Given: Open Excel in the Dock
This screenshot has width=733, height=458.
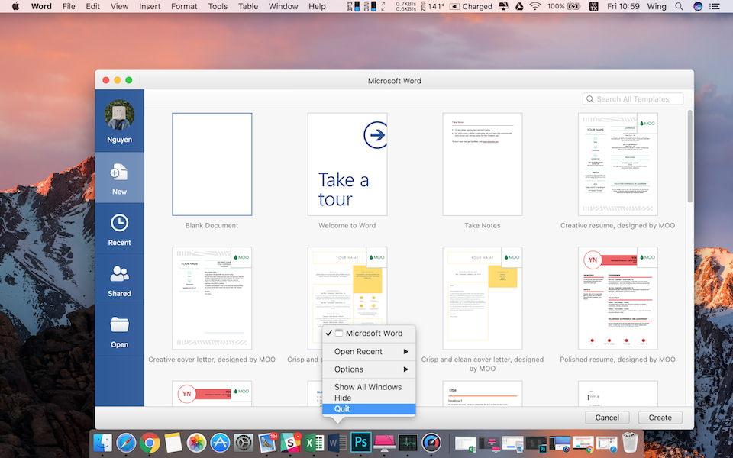Looking at the screenshot, I should tap(314, 442).
